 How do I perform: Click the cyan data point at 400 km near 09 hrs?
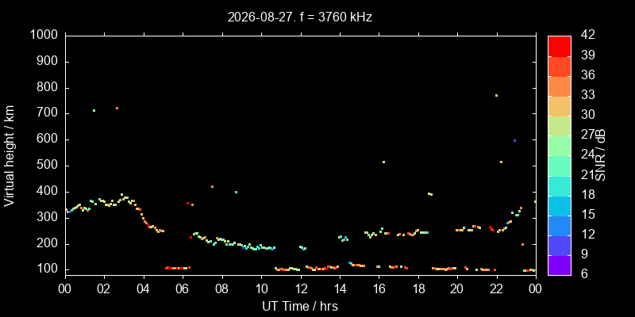[x=236, y=192]
